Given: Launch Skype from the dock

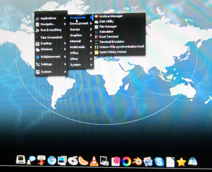Looking at the screenshot, I should pyautogui.click(x=159, y=161).
